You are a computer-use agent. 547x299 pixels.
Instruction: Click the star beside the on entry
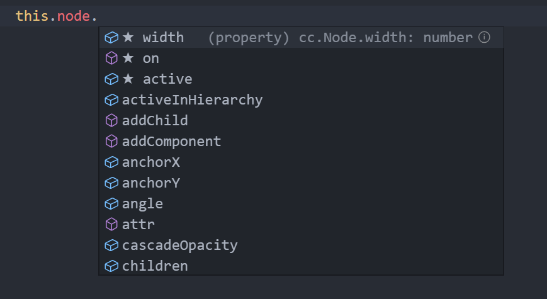pos(128,58)
